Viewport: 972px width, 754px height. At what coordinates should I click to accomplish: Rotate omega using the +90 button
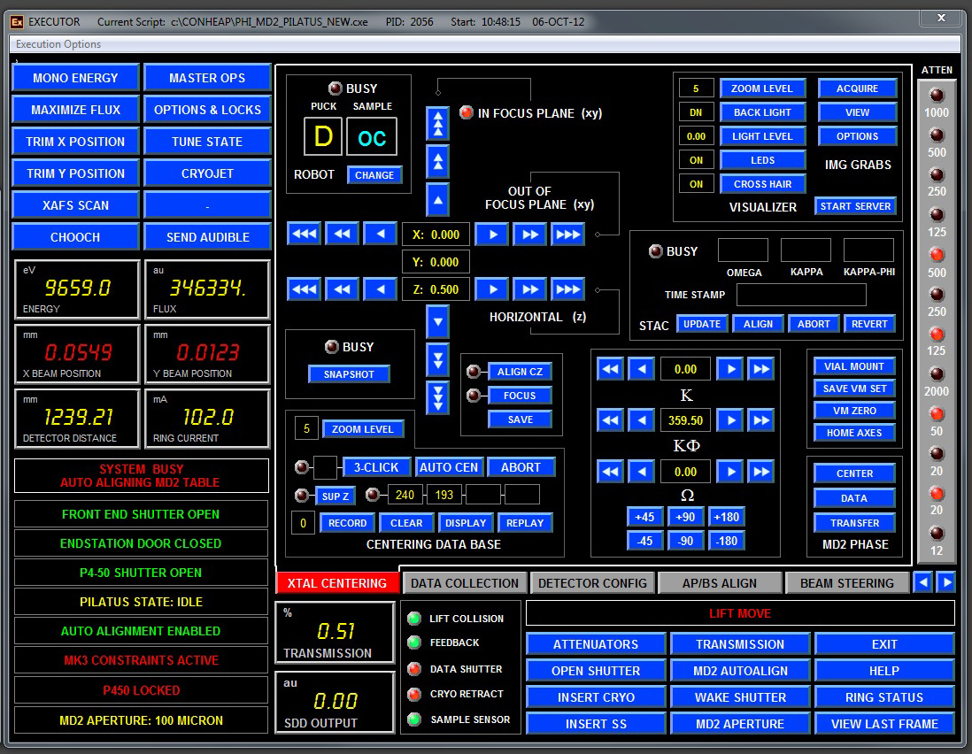pyautogui.click(x=685, y=518)
